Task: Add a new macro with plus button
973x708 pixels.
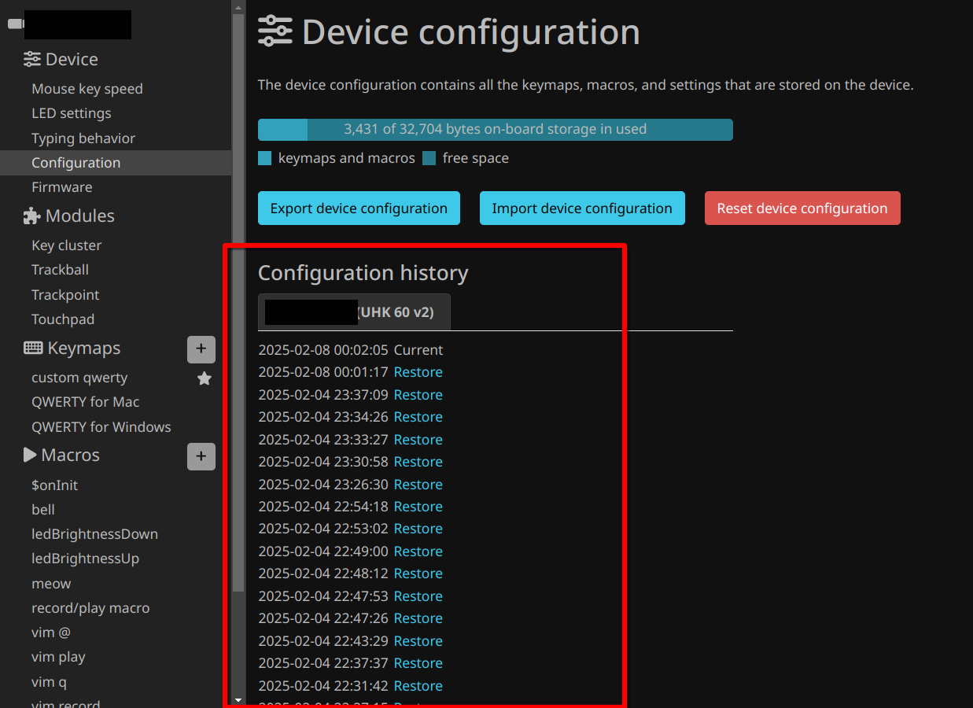Action: 201,456
